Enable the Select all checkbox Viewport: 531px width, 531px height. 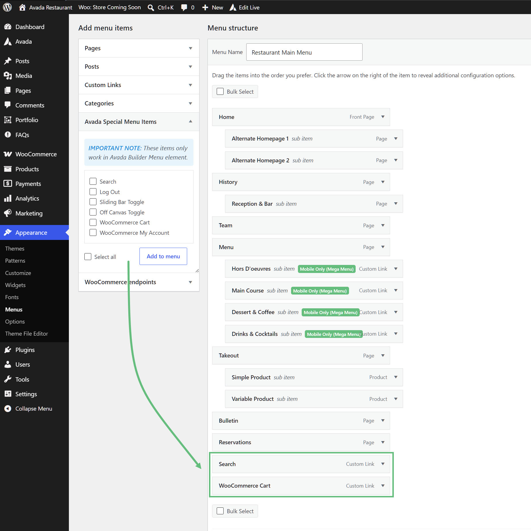pos(88,257)
